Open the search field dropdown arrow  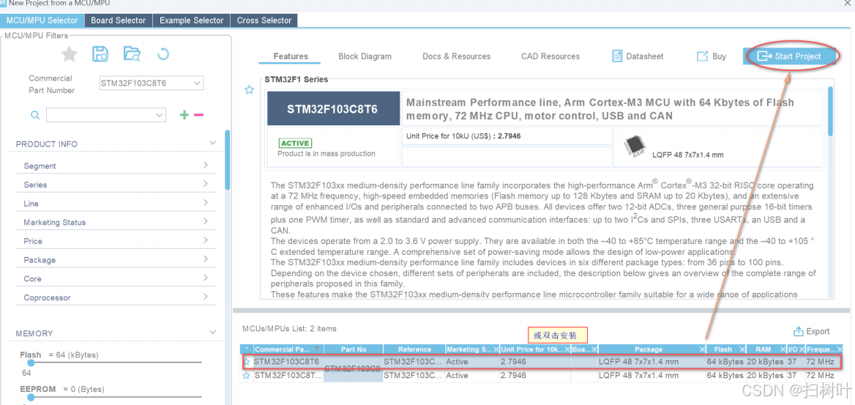pyautogui.click(x=160, y=115)
